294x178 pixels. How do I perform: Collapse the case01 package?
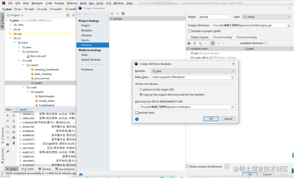click(x=23, y=65)
